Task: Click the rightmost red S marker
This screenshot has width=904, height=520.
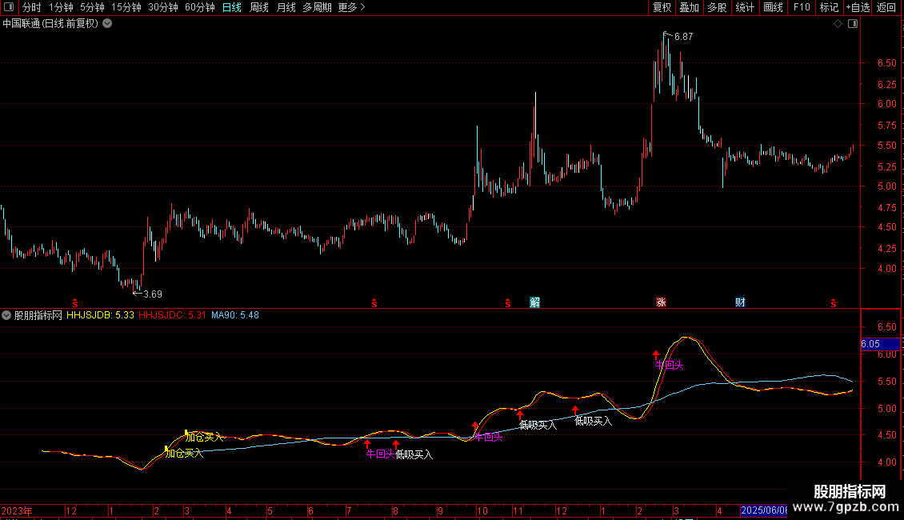Action: pyautogui.click(x=833, y=302)
